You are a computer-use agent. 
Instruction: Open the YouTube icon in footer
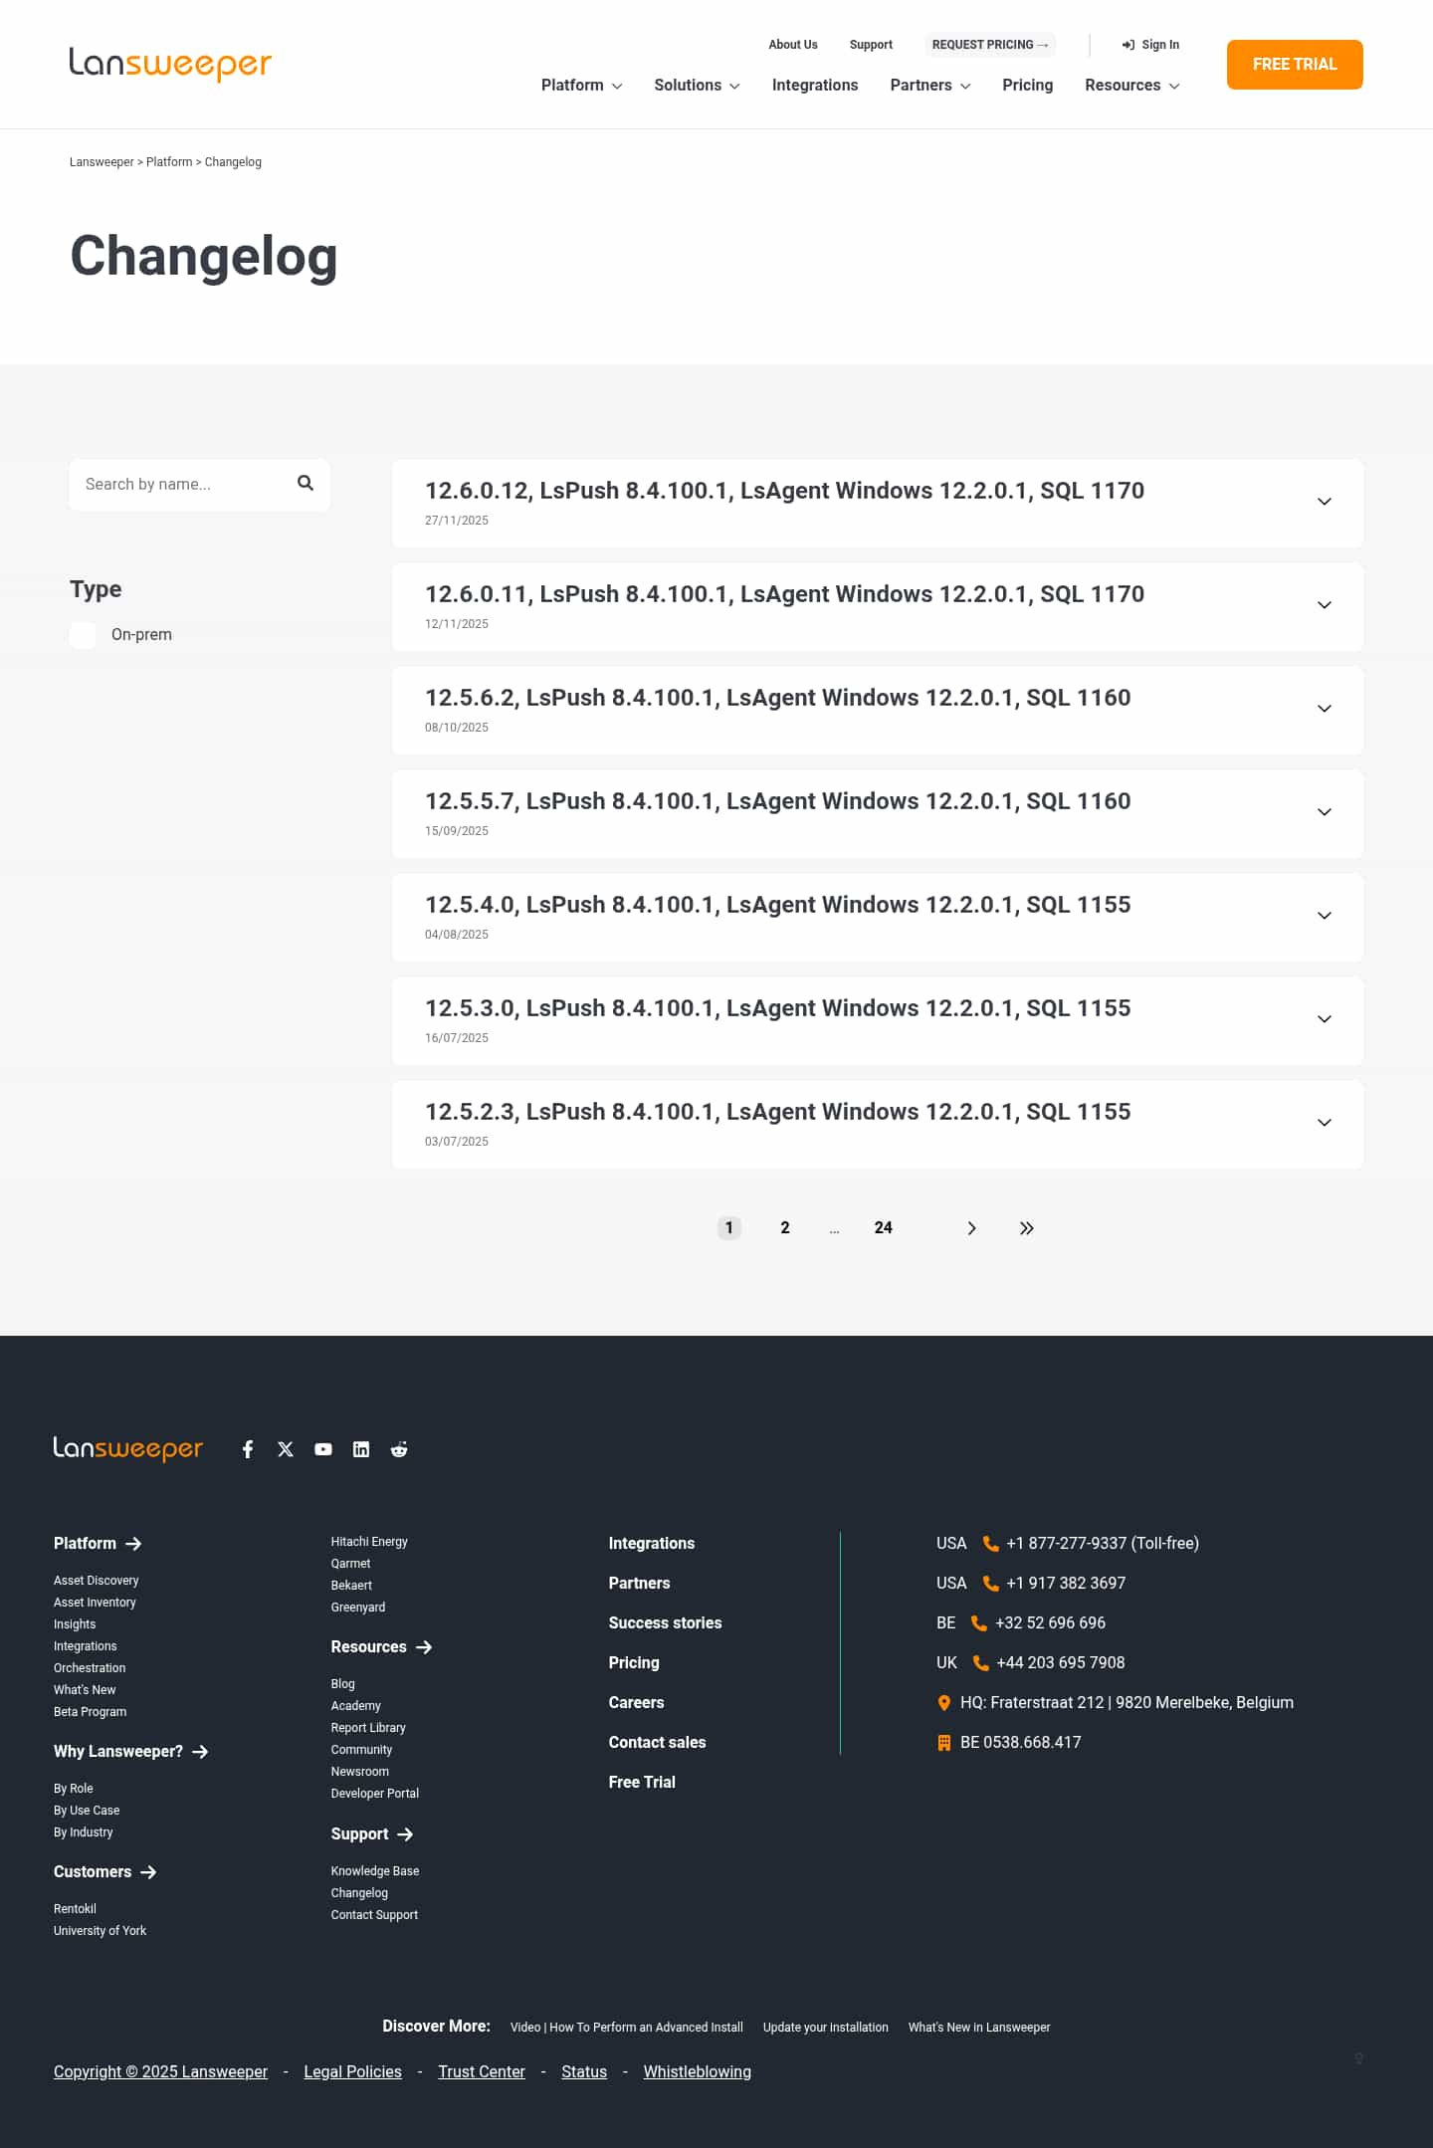(x=323, y=1449)
